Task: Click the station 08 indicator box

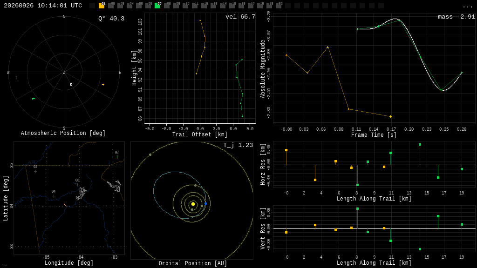Action: 167,6
